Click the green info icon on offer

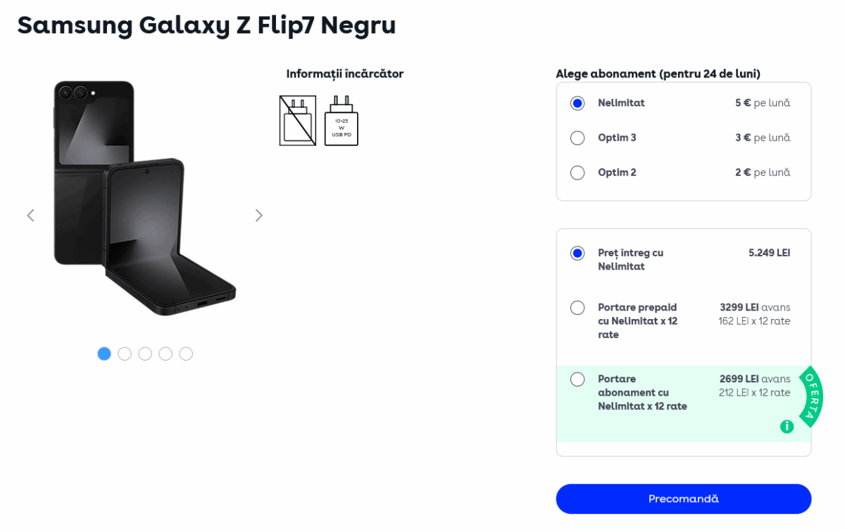pyautogui.click(x=787, y=426)
